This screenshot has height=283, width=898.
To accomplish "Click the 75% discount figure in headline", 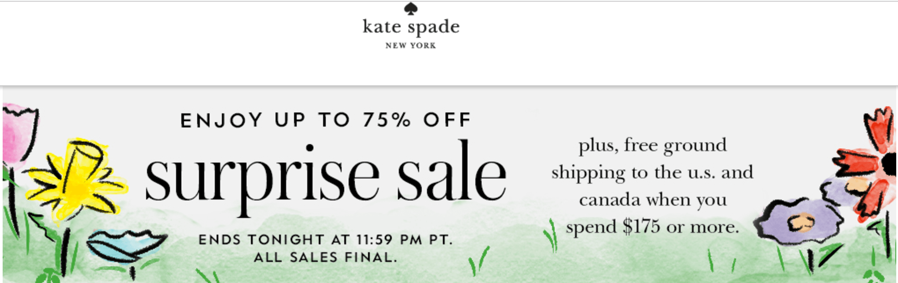I will [387, 120].
